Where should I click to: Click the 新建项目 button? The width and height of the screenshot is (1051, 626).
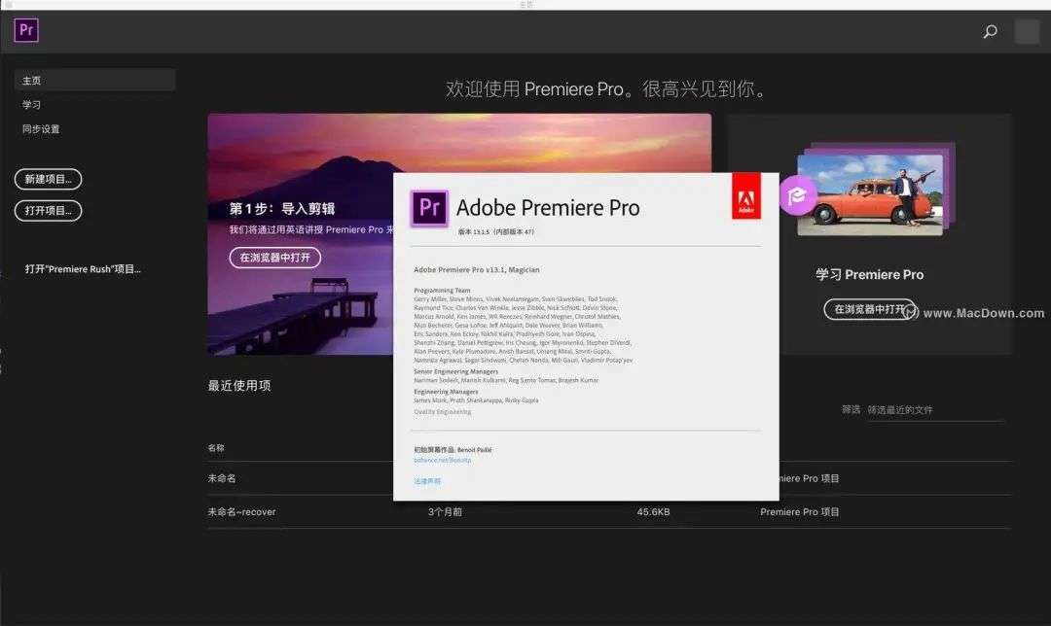point(49,179)
